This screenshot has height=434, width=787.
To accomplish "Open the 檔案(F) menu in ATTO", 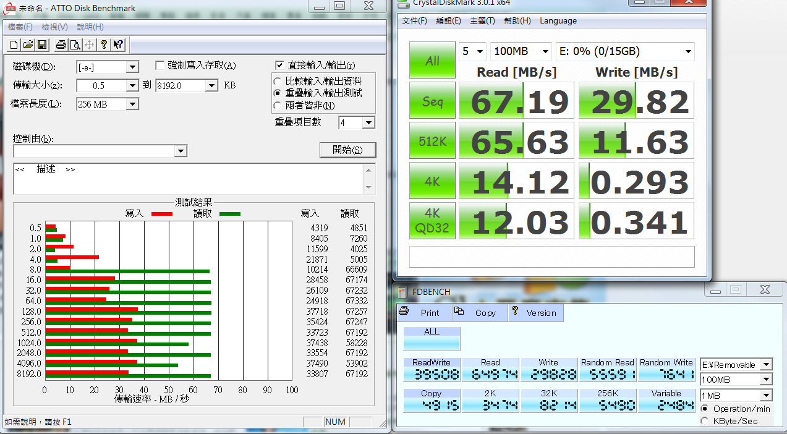I will 20,27.
